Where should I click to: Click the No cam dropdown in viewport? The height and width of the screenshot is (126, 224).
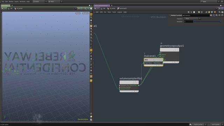click(x=85, y=13)
